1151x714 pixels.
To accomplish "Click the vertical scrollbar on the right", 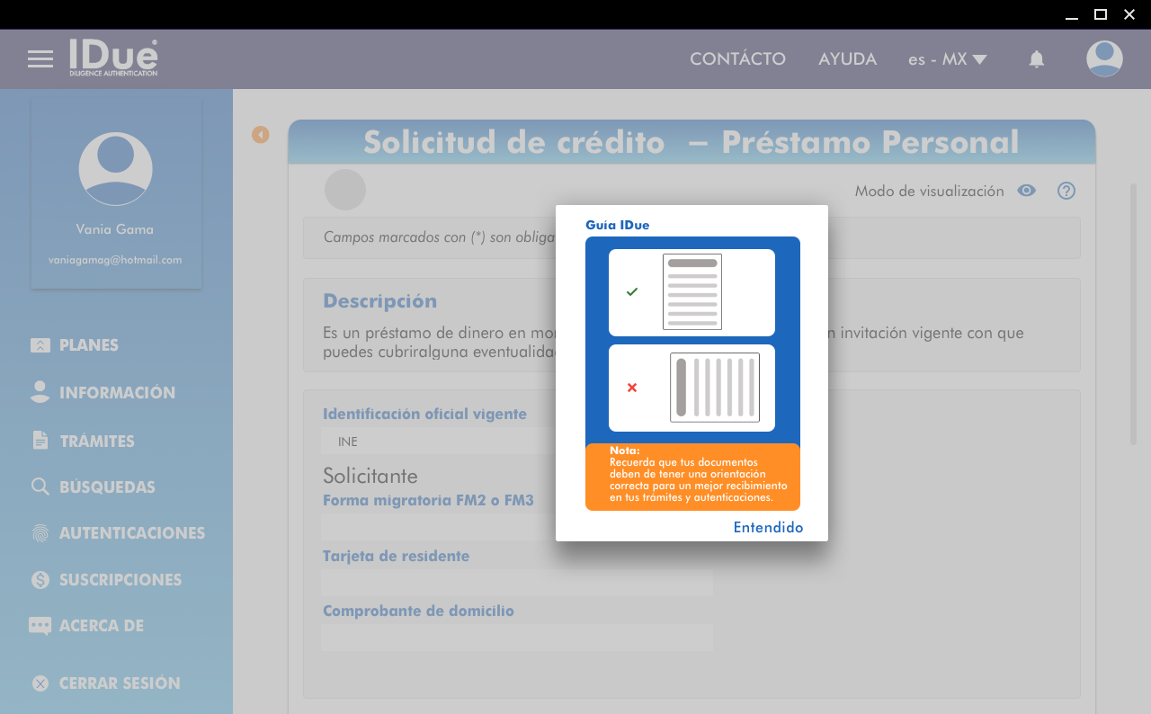I will (1133, 314).
